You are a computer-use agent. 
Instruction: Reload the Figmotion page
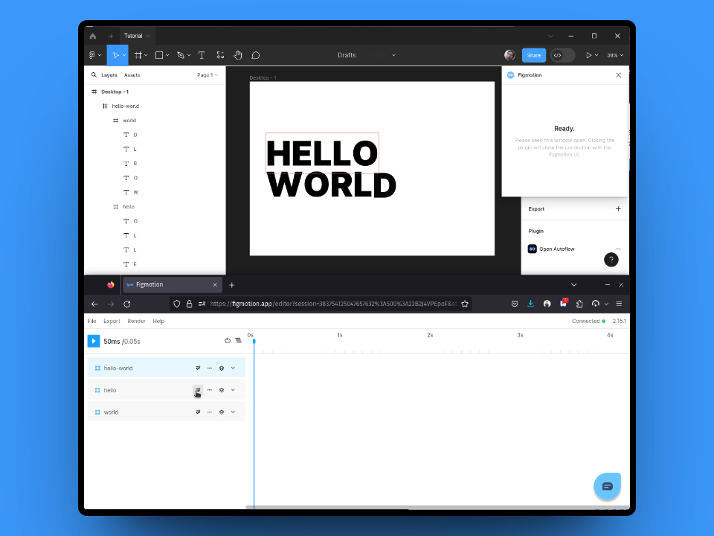pos(127,304)
